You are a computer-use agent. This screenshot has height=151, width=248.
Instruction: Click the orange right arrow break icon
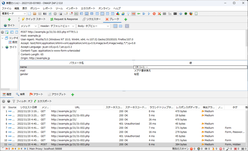tap(133, 14)
